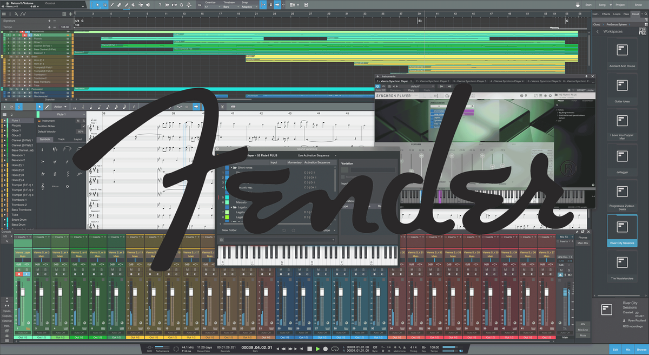Click the Play button in the transport bar
Screen dimensions: 649x355
[x=317, y=349]
